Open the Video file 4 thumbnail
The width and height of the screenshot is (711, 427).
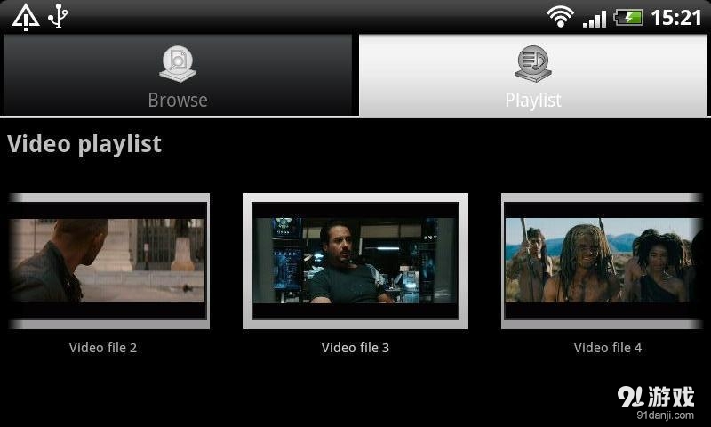pos(603,261)
